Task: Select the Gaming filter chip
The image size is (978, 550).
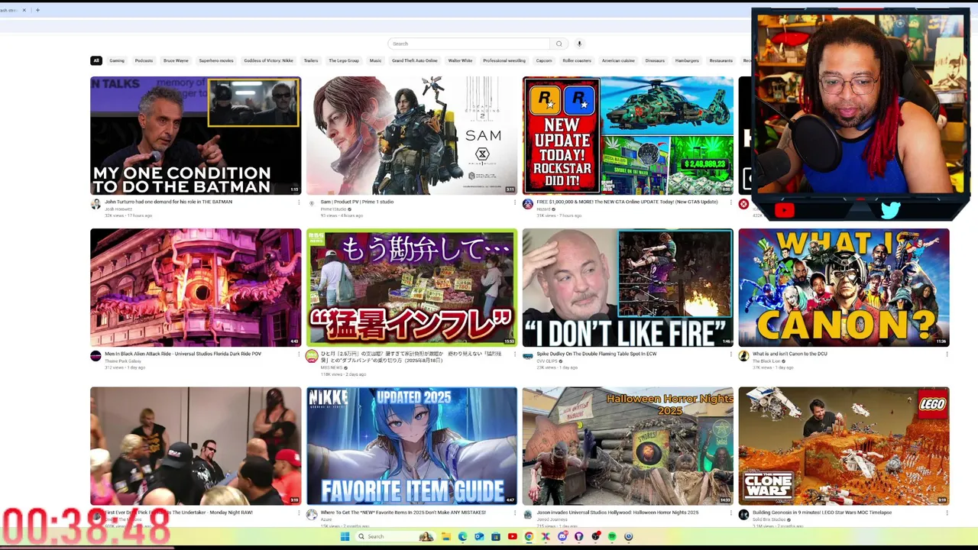Action: 117,60
